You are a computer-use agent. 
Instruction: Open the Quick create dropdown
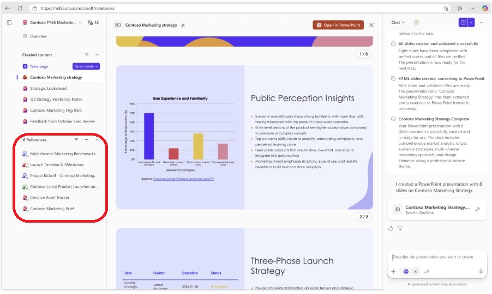(86, 66)
